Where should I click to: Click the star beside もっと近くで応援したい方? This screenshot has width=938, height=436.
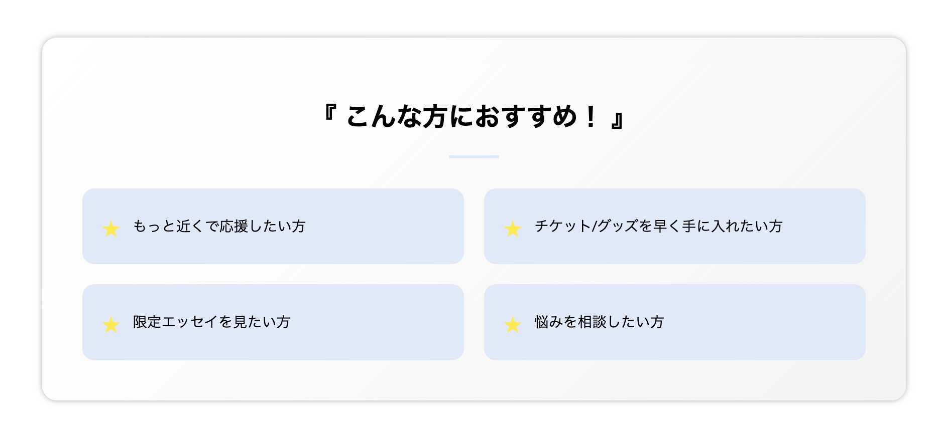[111, 229]
